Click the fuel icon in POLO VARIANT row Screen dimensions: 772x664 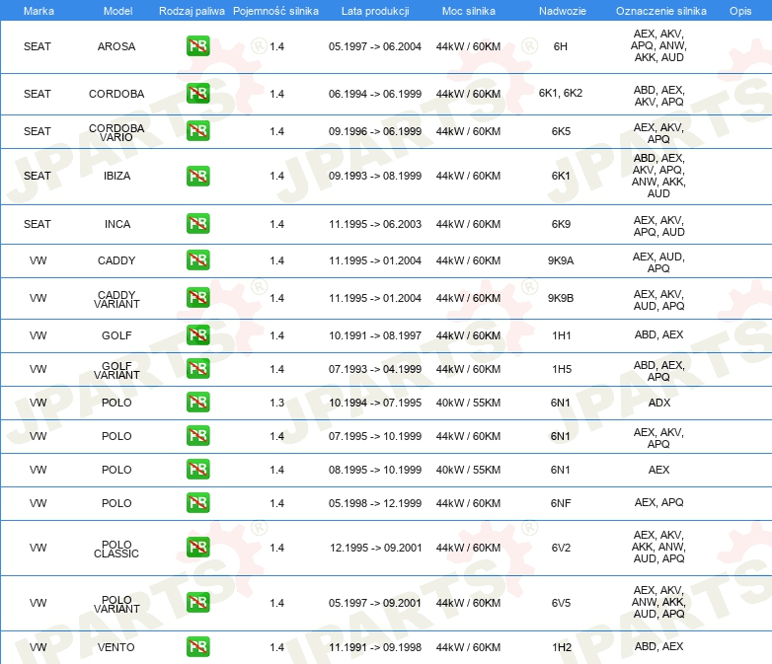[197, 603]
